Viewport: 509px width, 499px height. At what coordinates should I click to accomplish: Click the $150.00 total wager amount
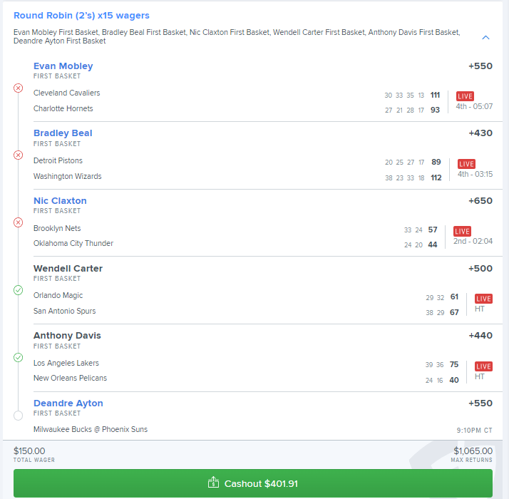[29, 451]
